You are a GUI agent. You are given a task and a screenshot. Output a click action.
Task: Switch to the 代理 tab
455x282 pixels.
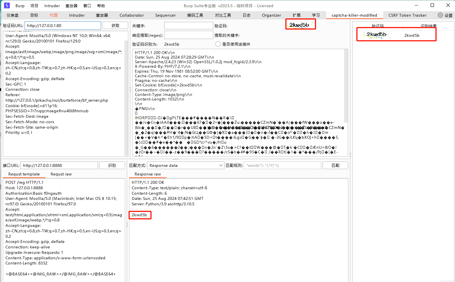[53, 15]
